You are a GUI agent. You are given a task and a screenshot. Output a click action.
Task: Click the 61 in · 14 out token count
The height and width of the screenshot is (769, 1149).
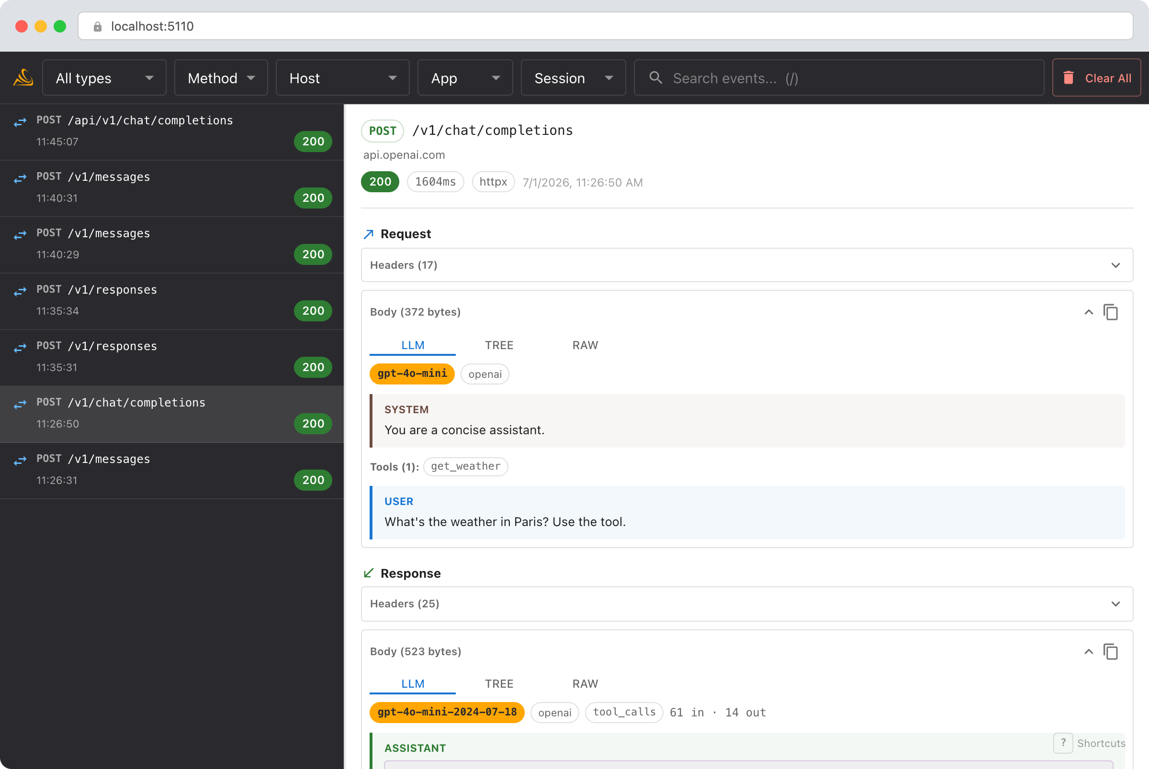718,712
